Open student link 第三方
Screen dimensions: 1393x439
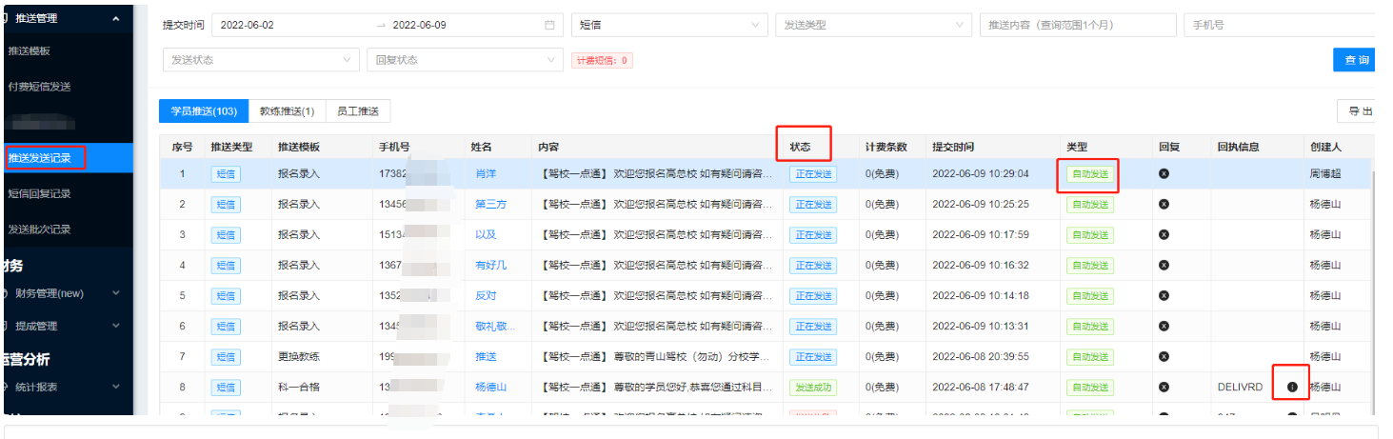[491, 205]
